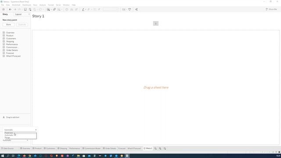The height and width of the screenshot is (158, 281).
Task: Select the Forecast sheet in the list
Action: (x=10, y=53)
